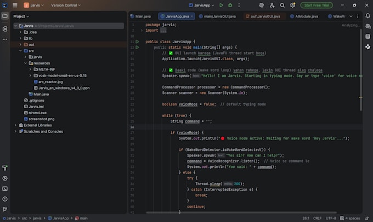Open the Version Control dropdown

click(66, 5)
